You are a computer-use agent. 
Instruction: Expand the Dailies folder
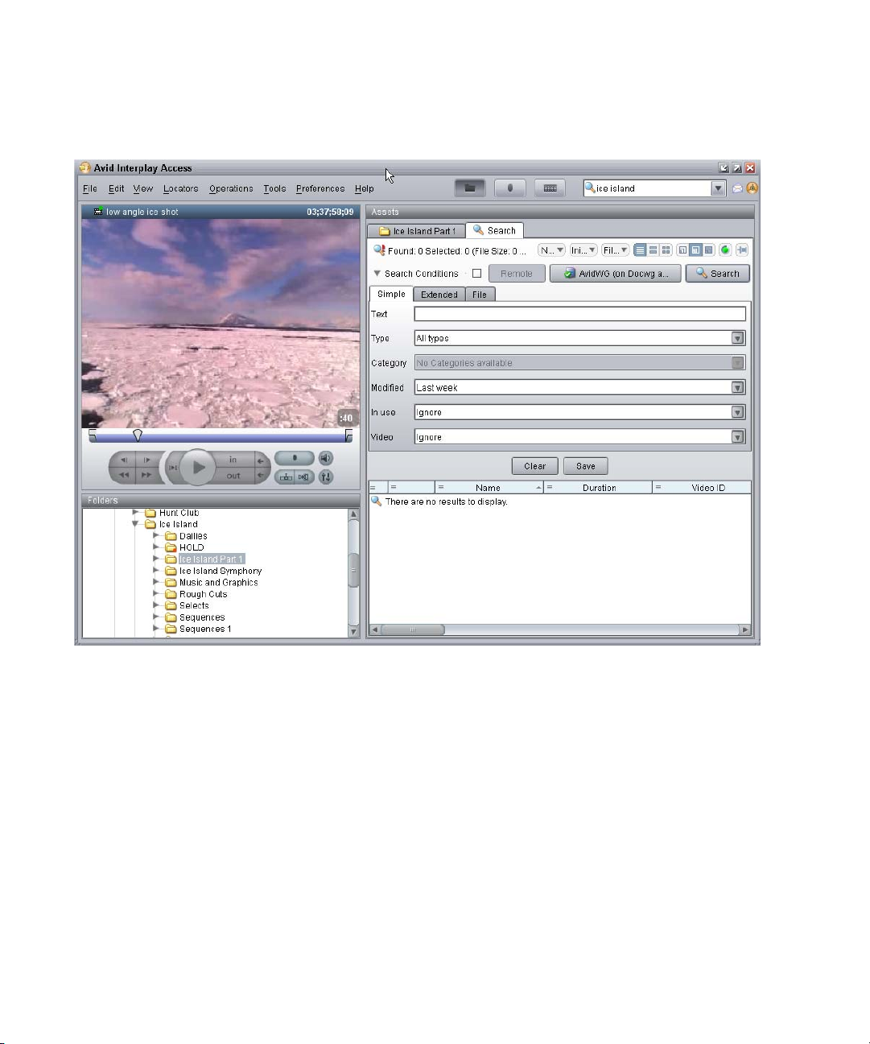click(x=156, y=535)
